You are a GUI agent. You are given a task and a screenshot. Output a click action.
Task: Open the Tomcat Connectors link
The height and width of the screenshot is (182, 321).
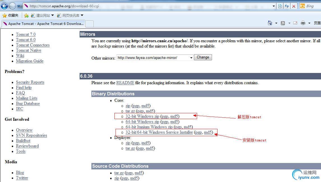tap(33, 45)
